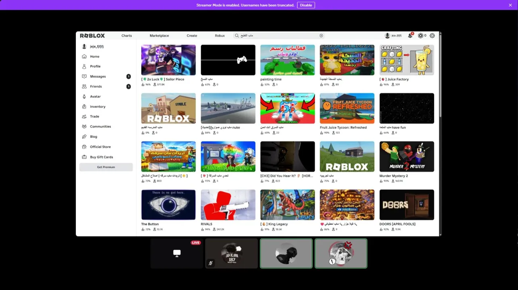Open the have fun starry game thumbnail

pyautogui.click(x=407, y=108)
